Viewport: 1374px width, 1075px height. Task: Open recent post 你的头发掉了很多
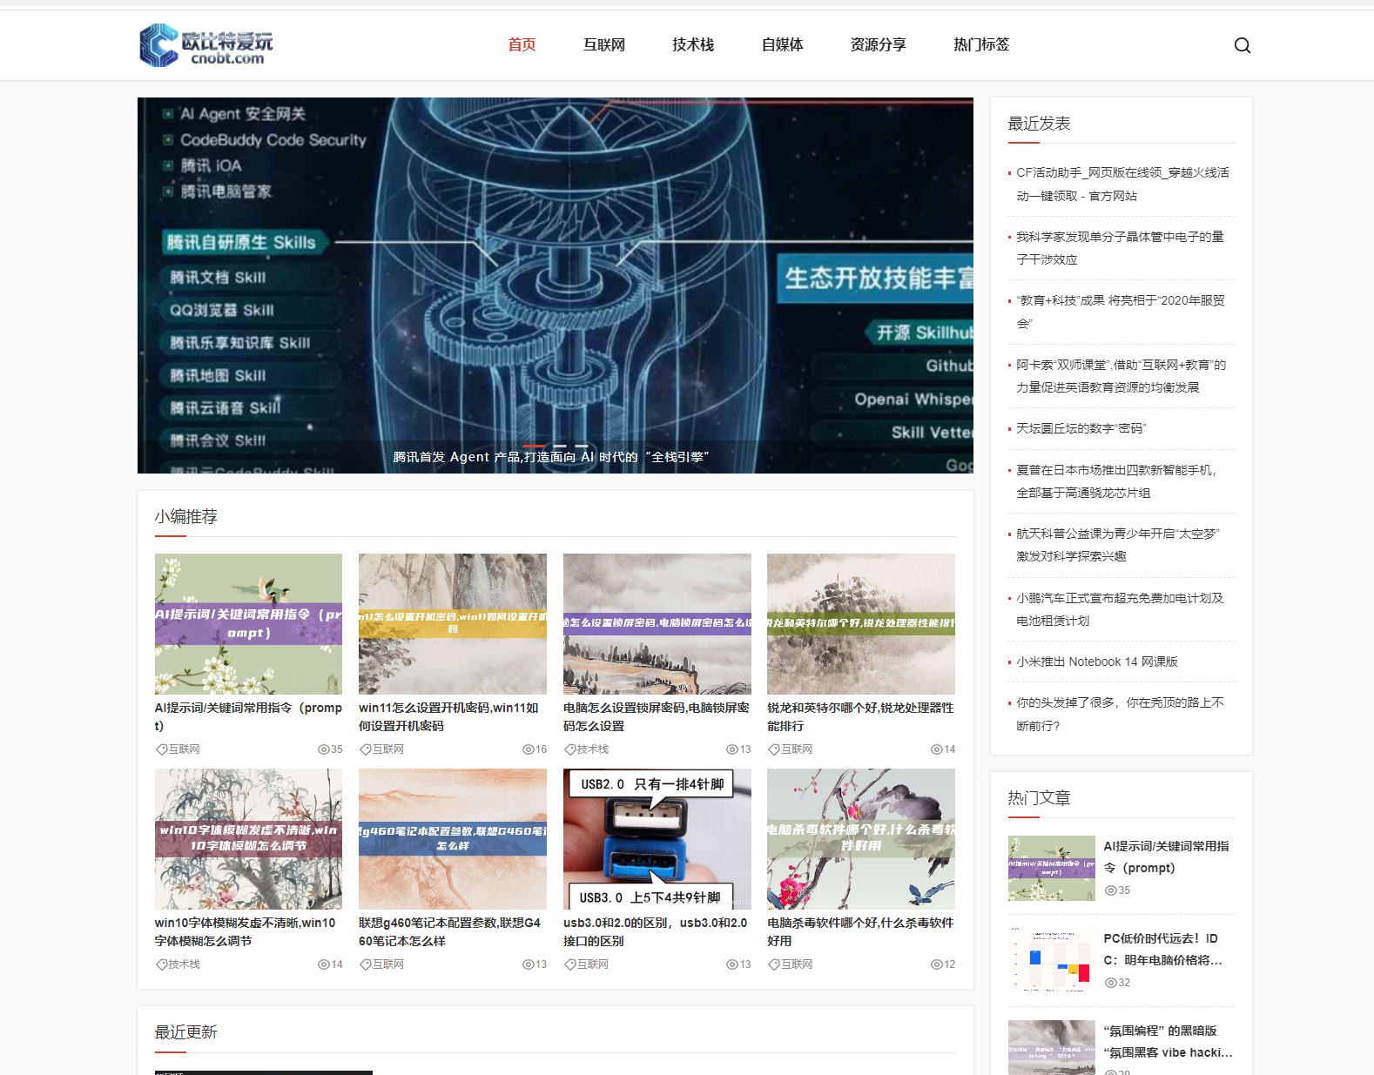click(1120, 714)
